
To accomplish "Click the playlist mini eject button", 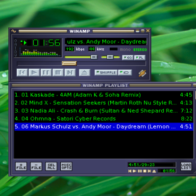I will tap(154, 171).
